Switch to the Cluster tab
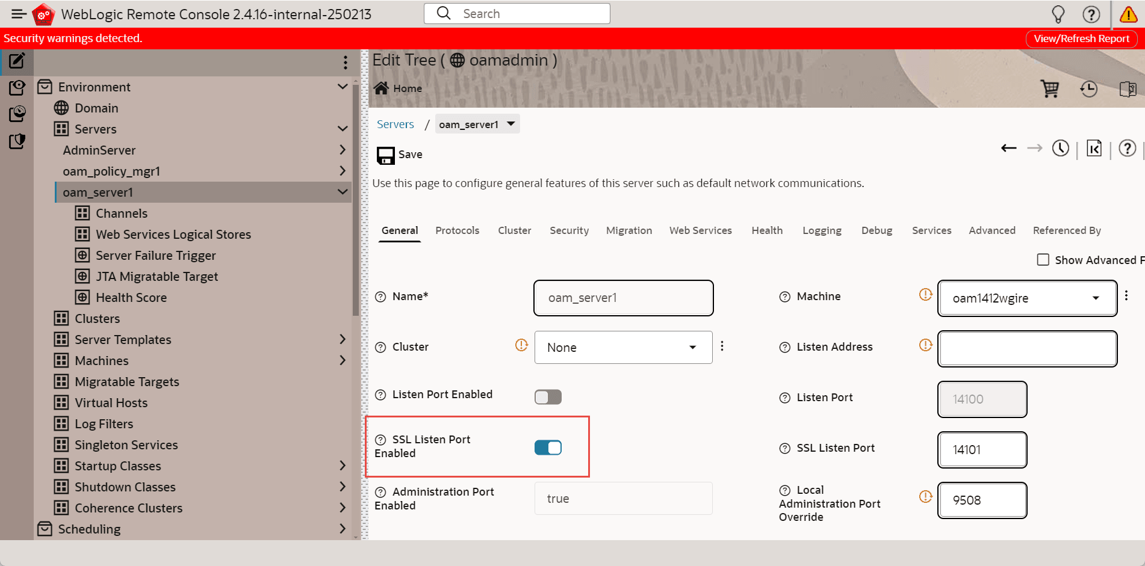Screen dimensions: 1145x566 click(x=515, y=230)
